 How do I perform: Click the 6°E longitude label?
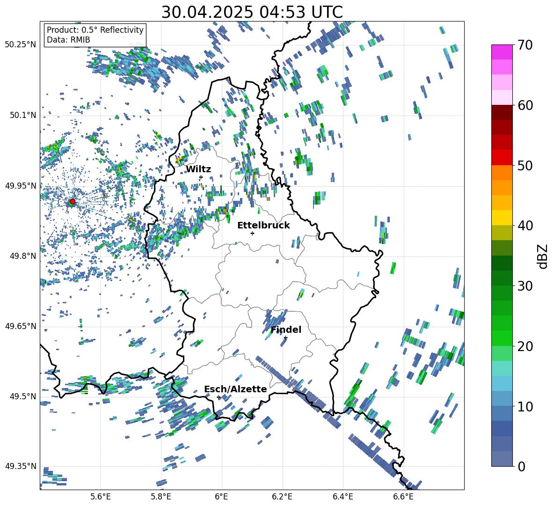pos(221,497)
